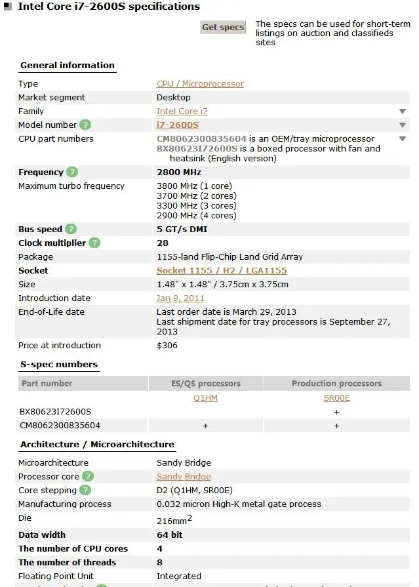Follow the Intel Core i7 family link
The width and height of the screenshot is (419, 587).
pos(182,111)
